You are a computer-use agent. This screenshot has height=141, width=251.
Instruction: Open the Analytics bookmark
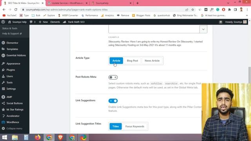click(107, 15)
